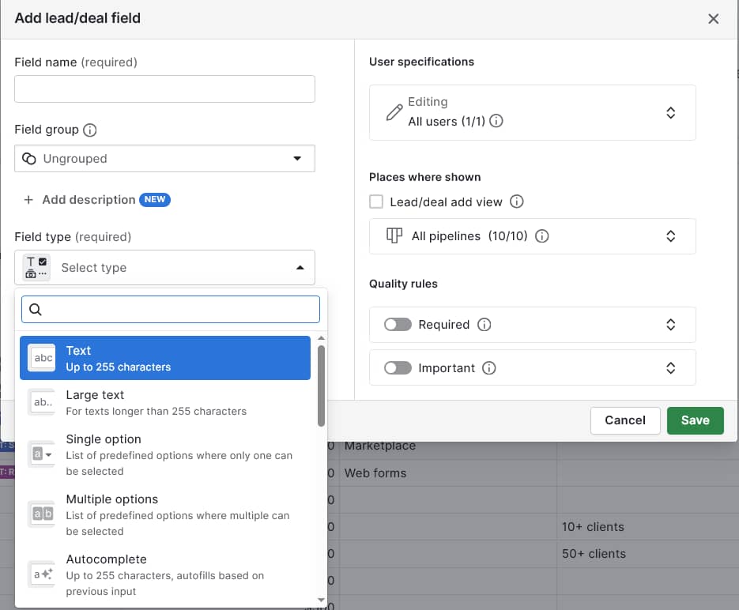This screenshot has width=739, height=610.
Task: Enable the Important toggle
Action: [x=398, y=367]
